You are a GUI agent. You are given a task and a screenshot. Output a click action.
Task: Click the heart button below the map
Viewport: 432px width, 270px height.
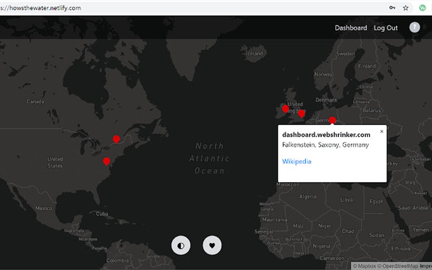[x=212, y=245]
